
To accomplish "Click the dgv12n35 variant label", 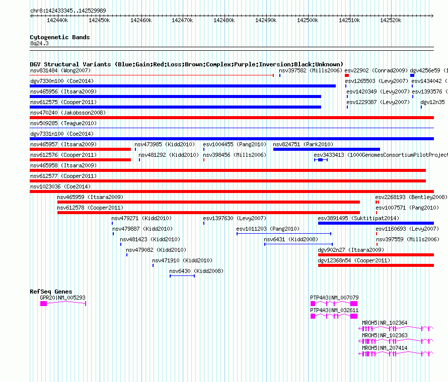I will 432,102.
